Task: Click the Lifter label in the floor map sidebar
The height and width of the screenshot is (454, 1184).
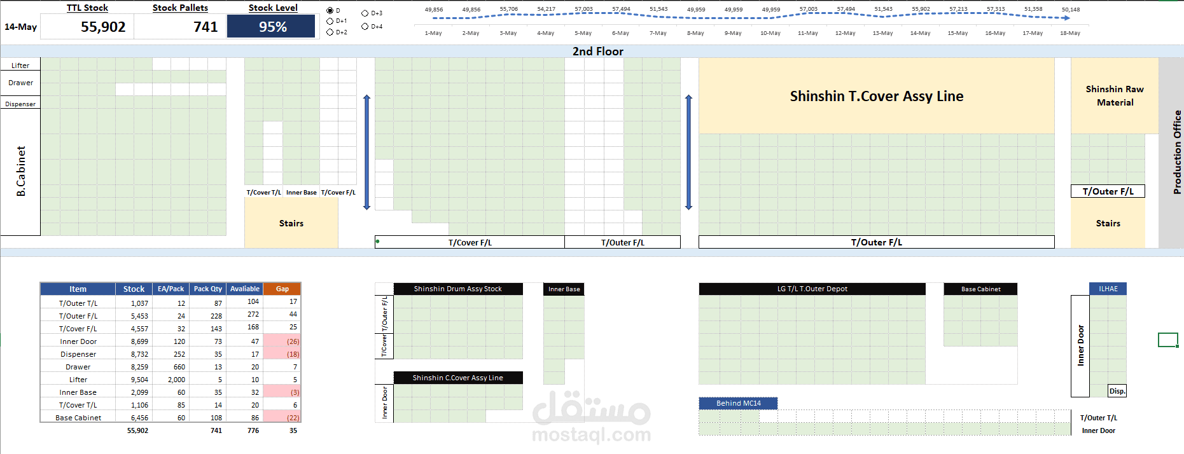Action: pos(20,65)
